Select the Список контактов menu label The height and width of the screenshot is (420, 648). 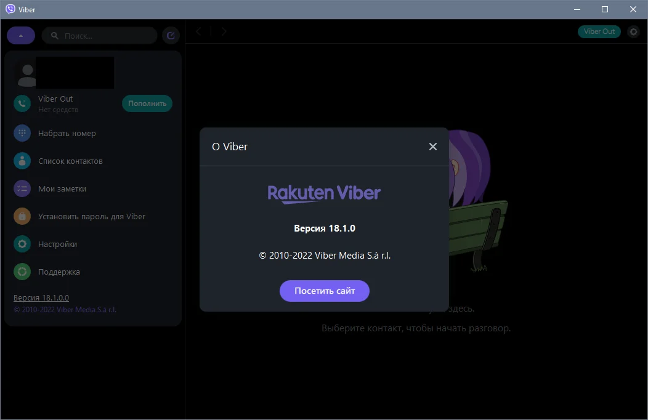tap(70, 161)
